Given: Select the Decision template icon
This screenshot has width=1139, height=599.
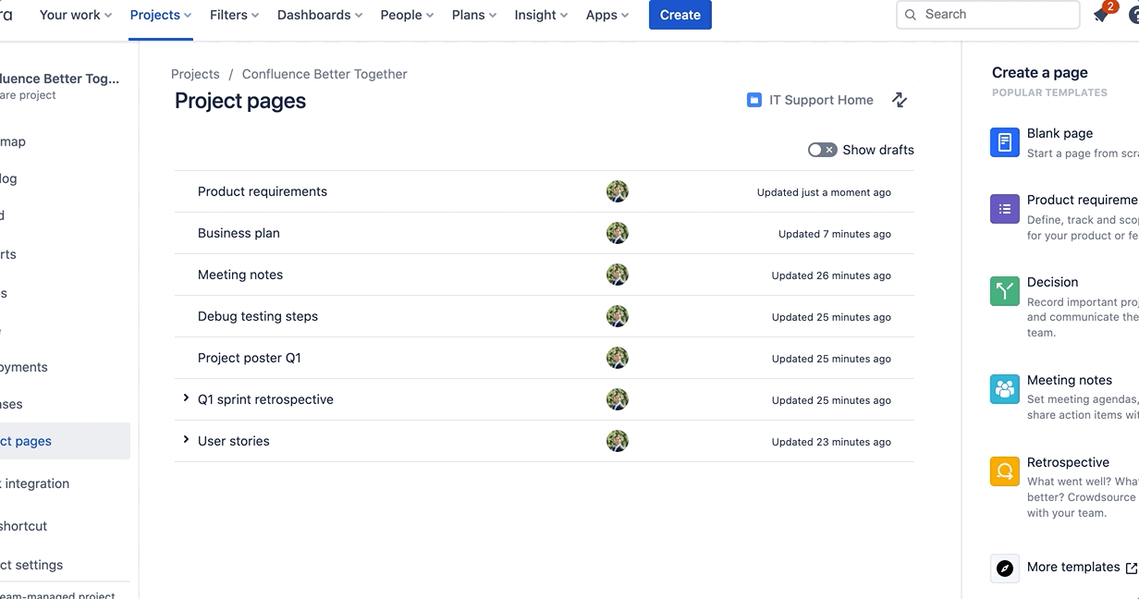Looking at the screenshot, I should coord(1005,290).
